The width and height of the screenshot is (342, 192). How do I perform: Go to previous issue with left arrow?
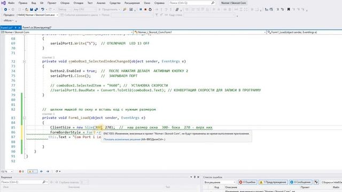[x=42, y=171]
